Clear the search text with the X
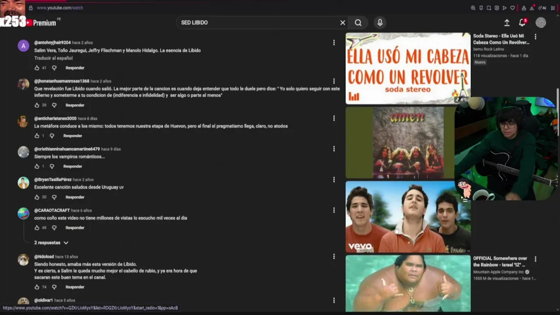The width and height of the screenshot is (560, 315). [x=343, y=23]
